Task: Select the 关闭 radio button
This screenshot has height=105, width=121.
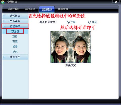Action: coord(90,22)
